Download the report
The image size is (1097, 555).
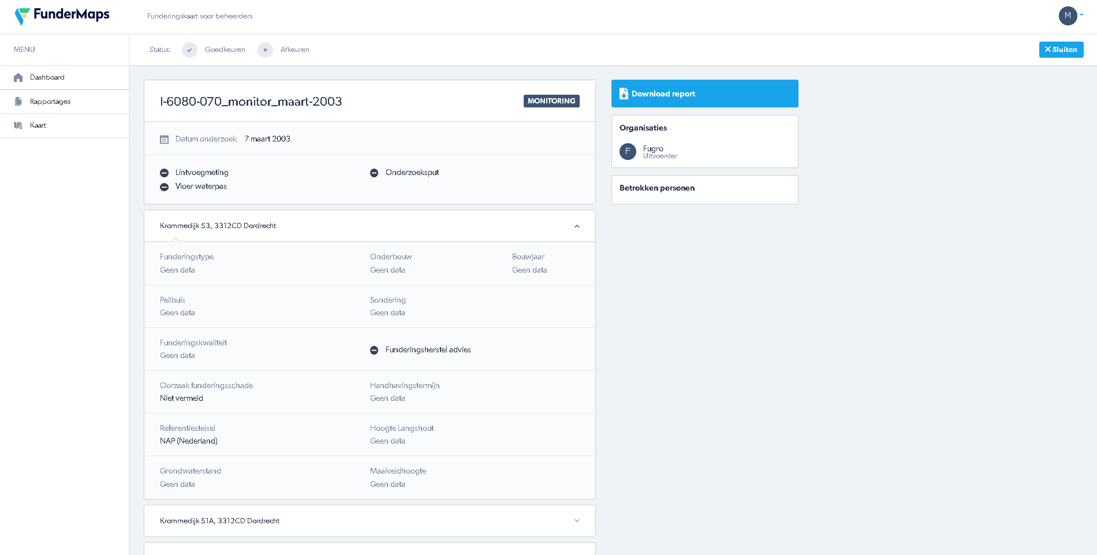coord(704,94)
